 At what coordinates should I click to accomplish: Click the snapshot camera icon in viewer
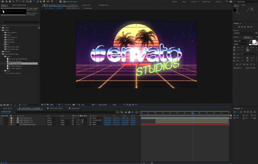(x=74, y=105)
